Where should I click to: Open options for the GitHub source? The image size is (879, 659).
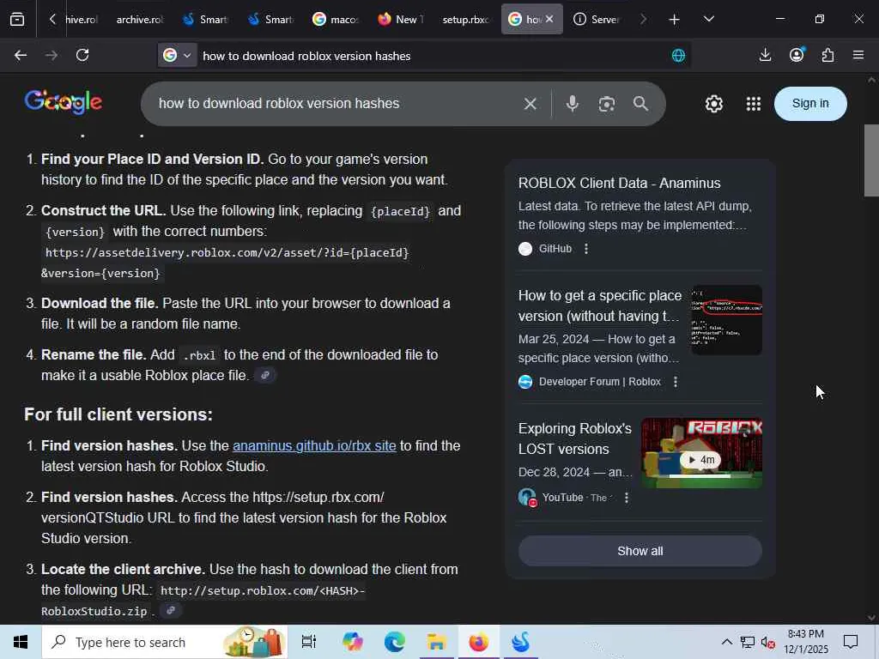pyautogui.click(x=586, y=249)
